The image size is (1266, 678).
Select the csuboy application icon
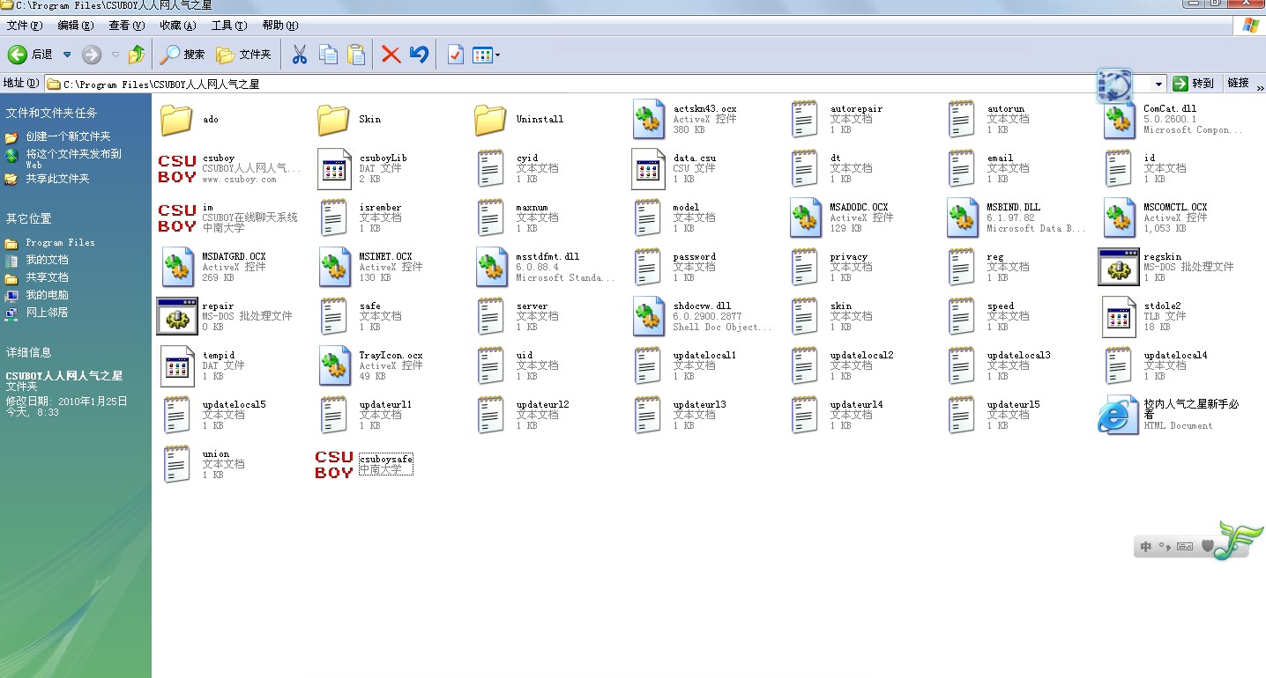177,168
